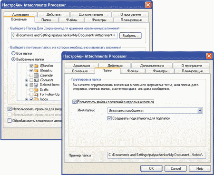The width and height of the screenshot is (214, 175).
Task: Click the Inbox folder icon
Action: tap(36, 99)
